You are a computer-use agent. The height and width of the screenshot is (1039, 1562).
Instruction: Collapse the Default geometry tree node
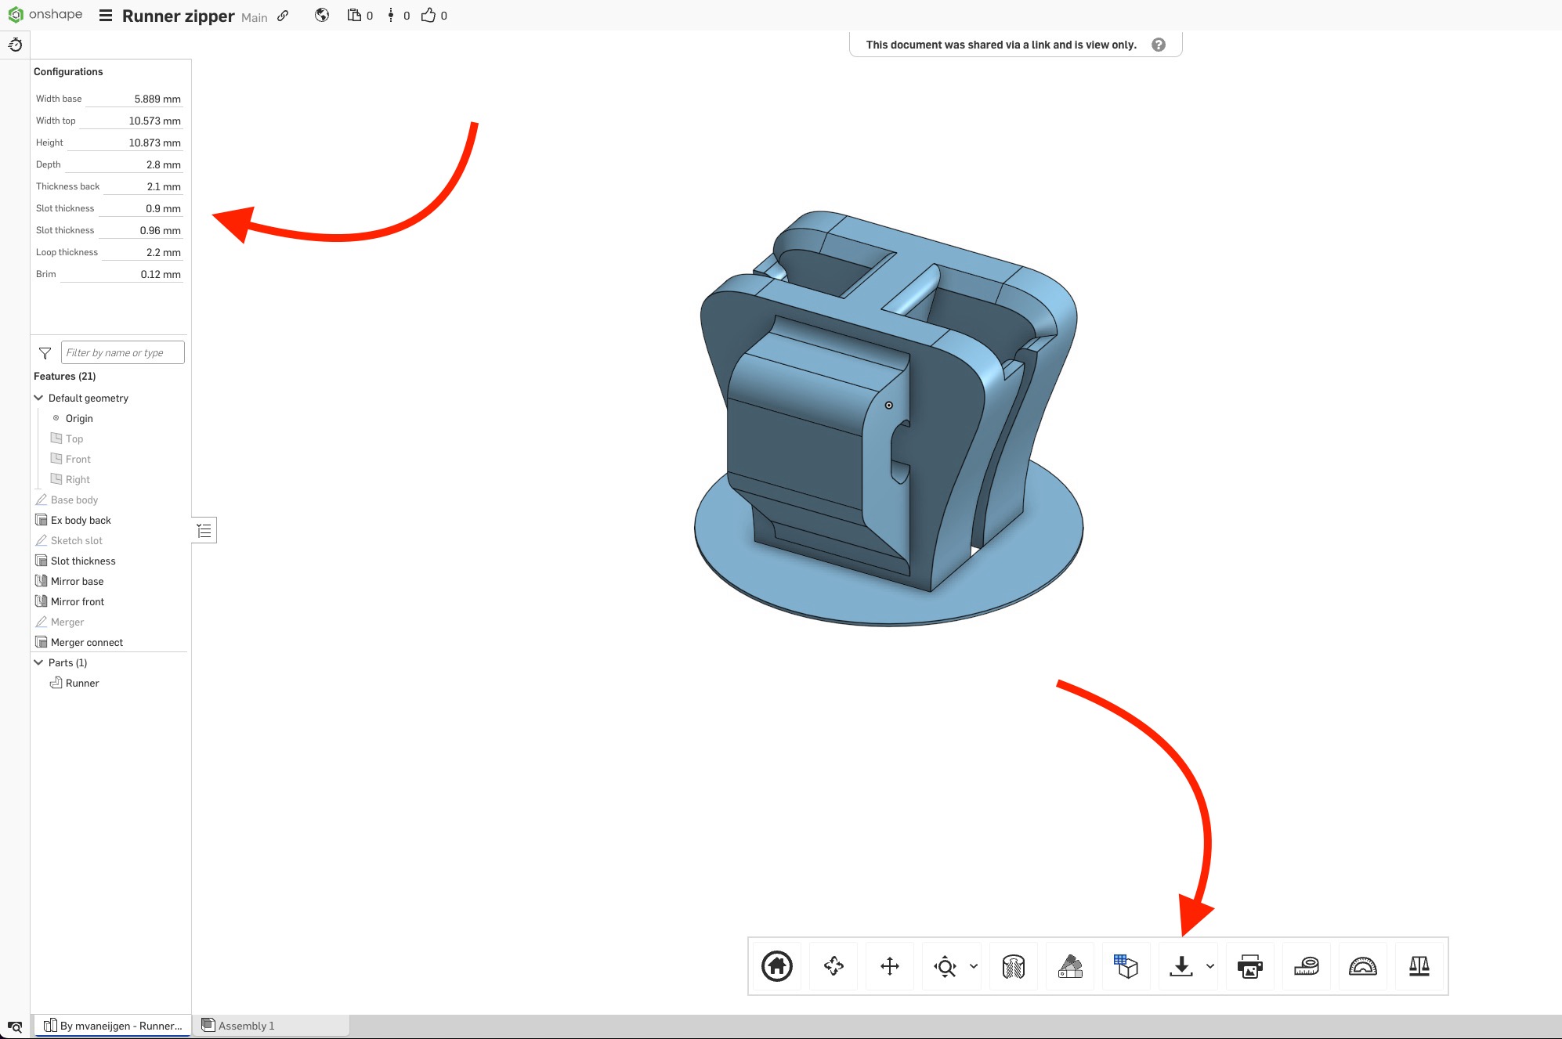pyautogui.click(x=38, y=398)
